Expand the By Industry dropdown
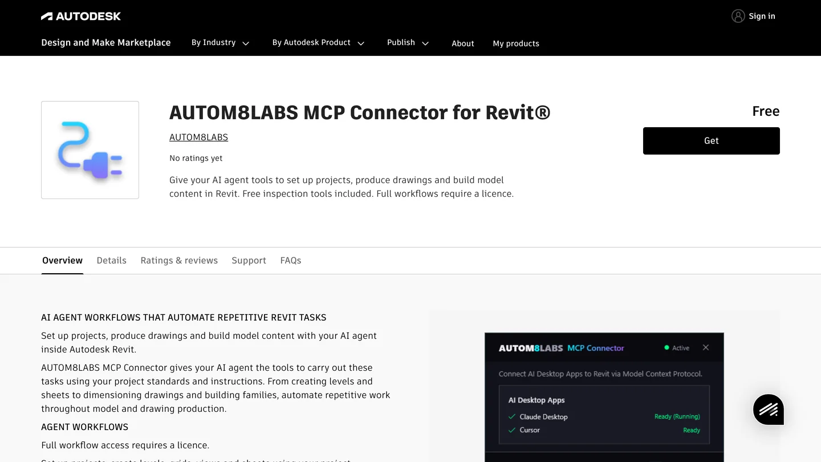The image size is (821, 462). pos(221,43)
